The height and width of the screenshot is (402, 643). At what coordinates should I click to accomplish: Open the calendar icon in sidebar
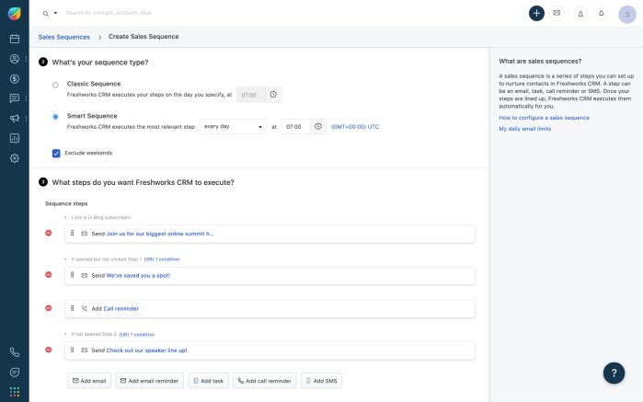pos(15,39)
